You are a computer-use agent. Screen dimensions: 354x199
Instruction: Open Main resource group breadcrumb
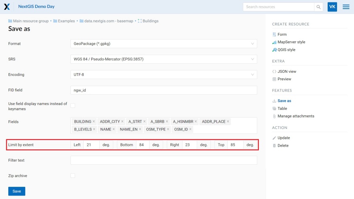(31, 21)
